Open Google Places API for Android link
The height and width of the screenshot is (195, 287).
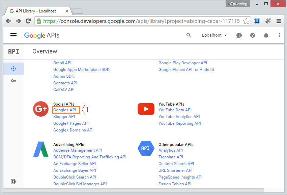click(x=186, y=70)
